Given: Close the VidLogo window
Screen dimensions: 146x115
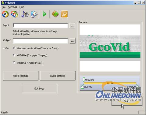Looking at the screenshot, I should tap(143, 3).
